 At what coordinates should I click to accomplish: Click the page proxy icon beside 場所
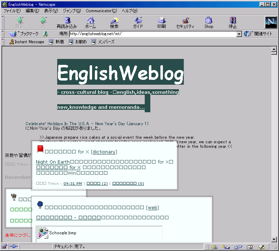click(46, 34)
